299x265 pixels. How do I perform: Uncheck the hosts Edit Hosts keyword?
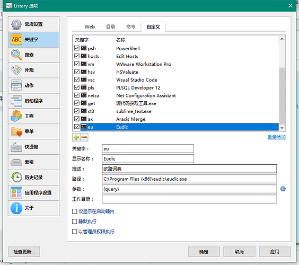click(77, 56)
